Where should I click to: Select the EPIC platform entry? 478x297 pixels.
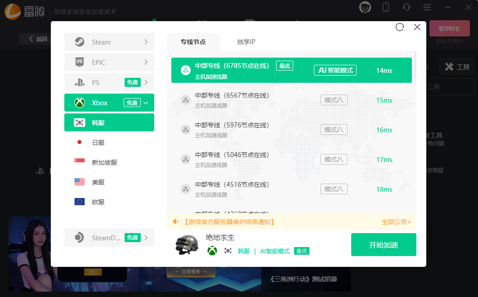pyautogui.click(x=109, y=62)
